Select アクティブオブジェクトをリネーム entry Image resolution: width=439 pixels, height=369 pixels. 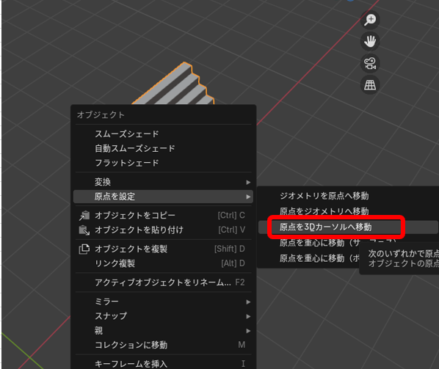point(163,282)
